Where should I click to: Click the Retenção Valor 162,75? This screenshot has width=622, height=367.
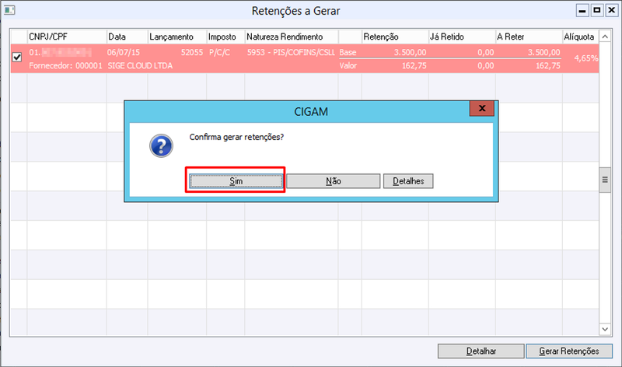click(x=414, y=66)
